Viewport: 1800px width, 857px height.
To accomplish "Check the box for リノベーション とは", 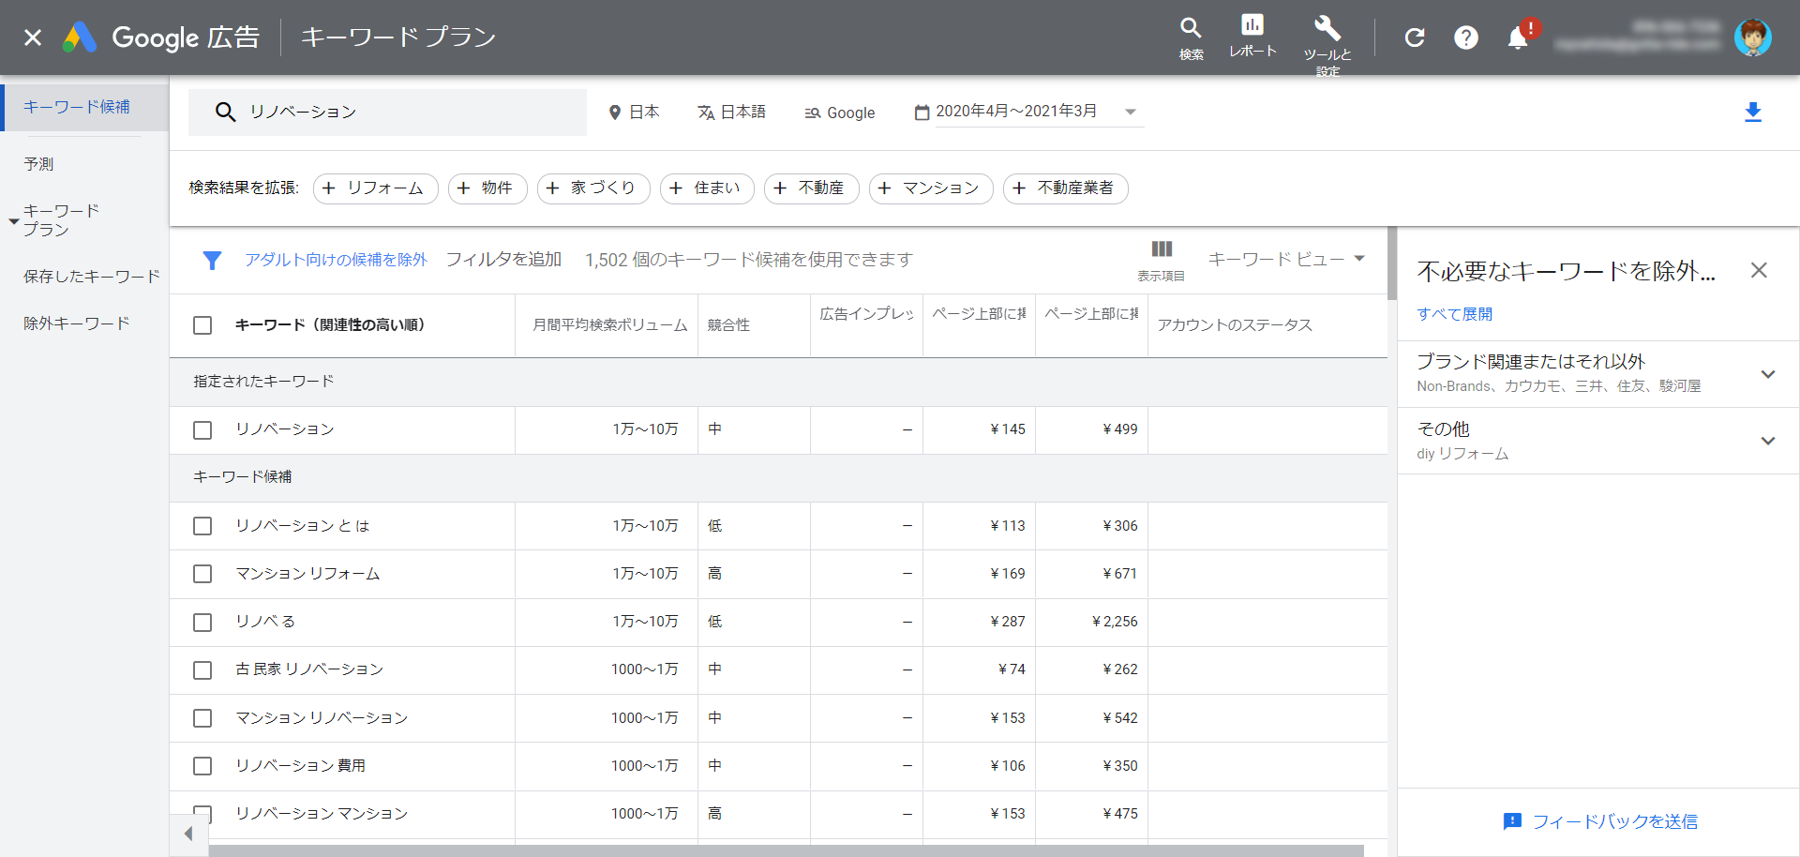I will (x=202, y=526).
